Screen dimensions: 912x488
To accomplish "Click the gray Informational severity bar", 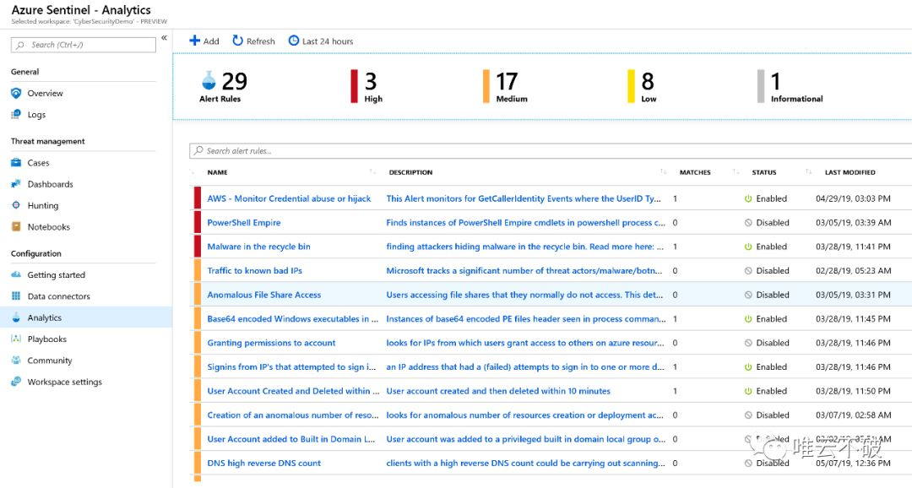I will pos(761,86).
